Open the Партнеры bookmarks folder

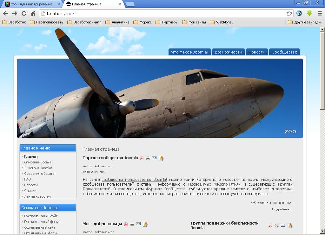click(x=167, y=22)
